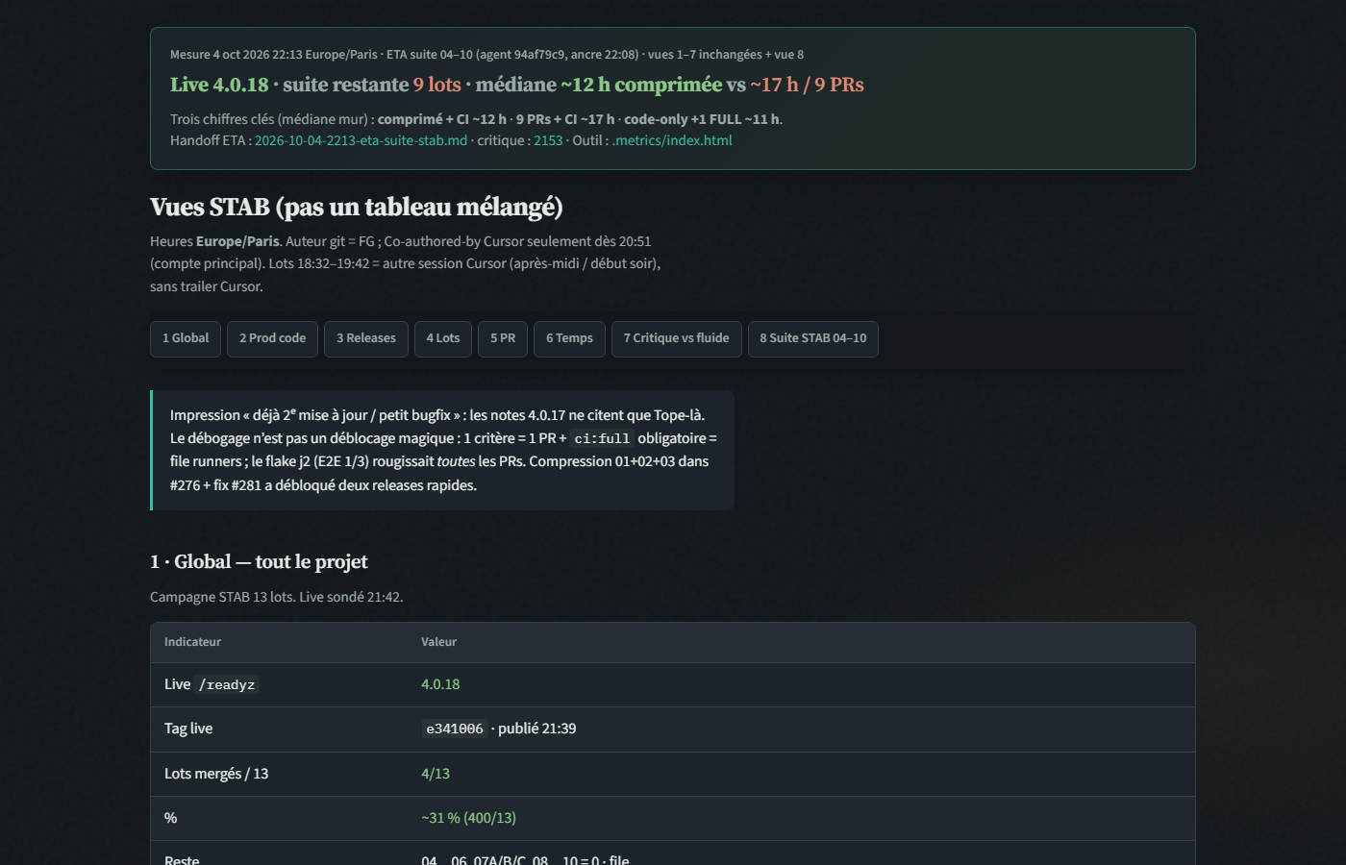The width and height of the screenshot is (1346, 865).
Task: Click the 'Live 4.0.18' headline text
Action: pos(219,85)
